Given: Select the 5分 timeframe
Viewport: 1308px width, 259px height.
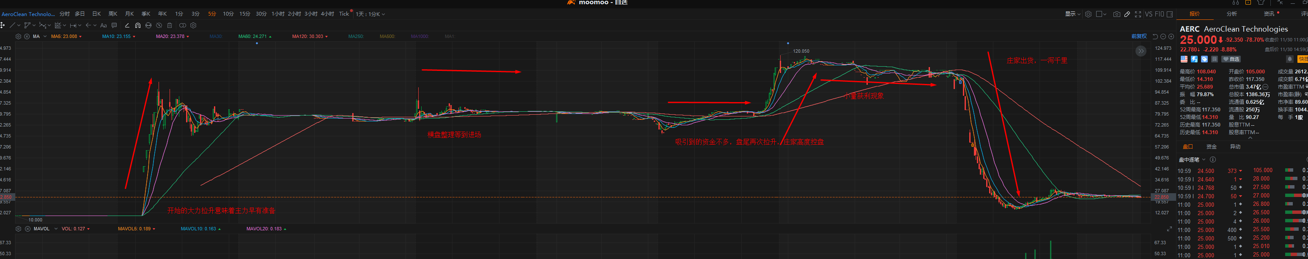Looking at the screenshot, I should click(x=212, y=14).
